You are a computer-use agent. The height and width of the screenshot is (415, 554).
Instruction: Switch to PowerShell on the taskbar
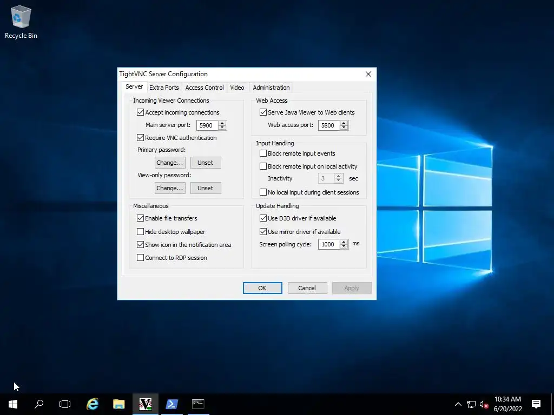(x=172, y=404)
